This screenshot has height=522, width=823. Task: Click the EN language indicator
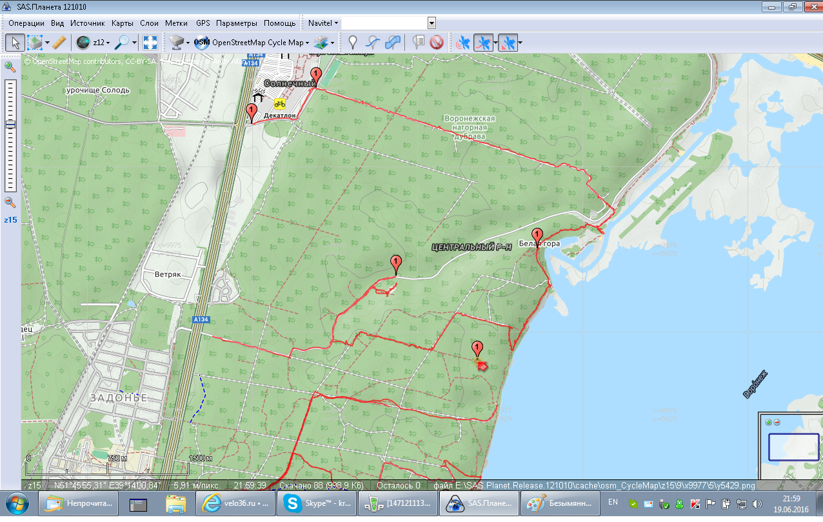tap(613, 502)
